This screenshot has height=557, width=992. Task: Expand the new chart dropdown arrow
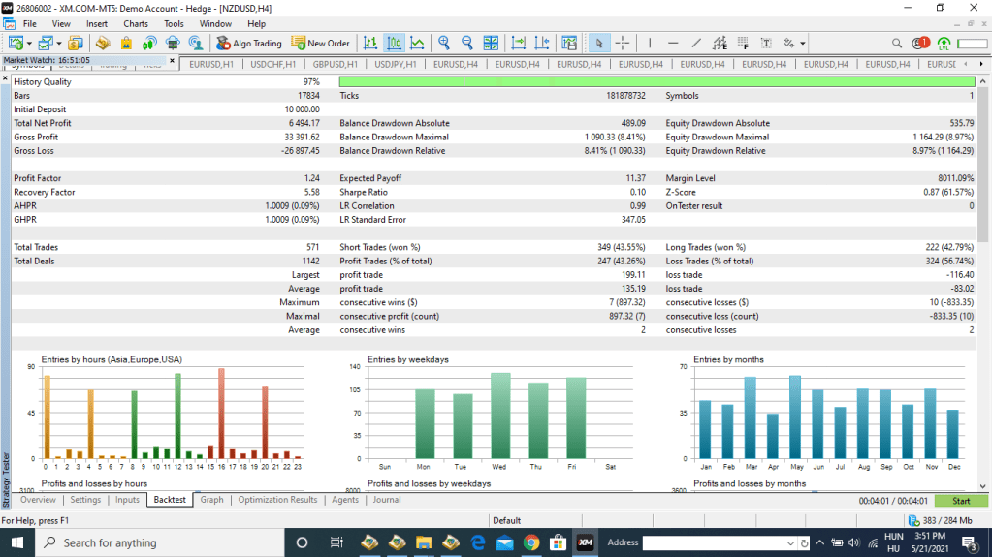(30, 43)
